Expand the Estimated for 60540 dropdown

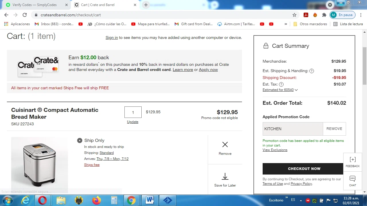pos(280,90)
